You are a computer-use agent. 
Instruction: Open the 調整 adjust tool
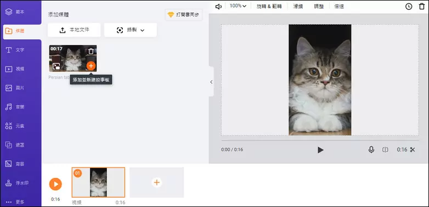pos(319,7)
